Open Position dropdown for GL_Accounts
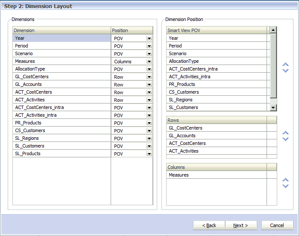The image size is (299, 236). pyautogui.click(x=149, y=85)
